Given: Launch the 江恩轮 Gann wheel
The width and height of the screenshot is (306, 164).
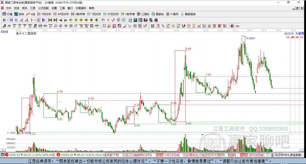Looking at the screenshot, I should pyautogui.click(x=143, y=14).
